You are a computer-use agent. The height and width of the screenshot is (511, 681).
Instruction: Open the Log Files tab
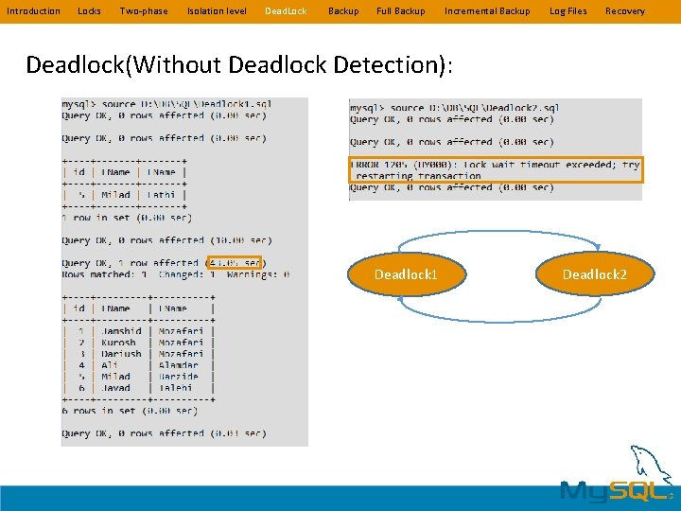pyautogui.click(x=568, y=11)
